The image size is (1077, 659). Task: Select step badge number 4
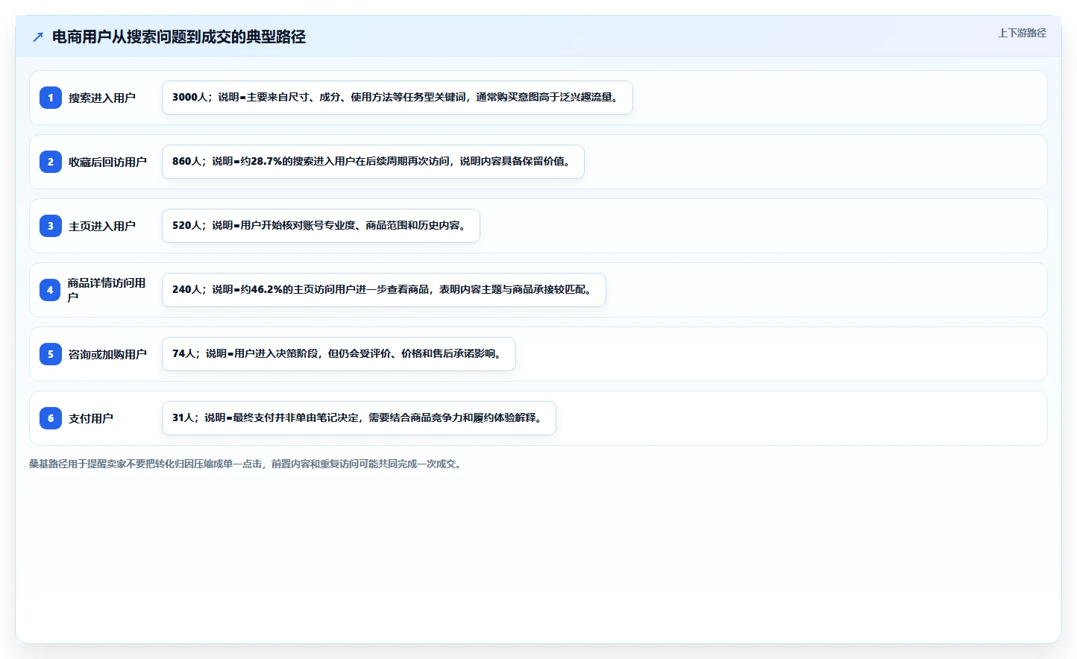pyautogui.click(x=51, y=290)
